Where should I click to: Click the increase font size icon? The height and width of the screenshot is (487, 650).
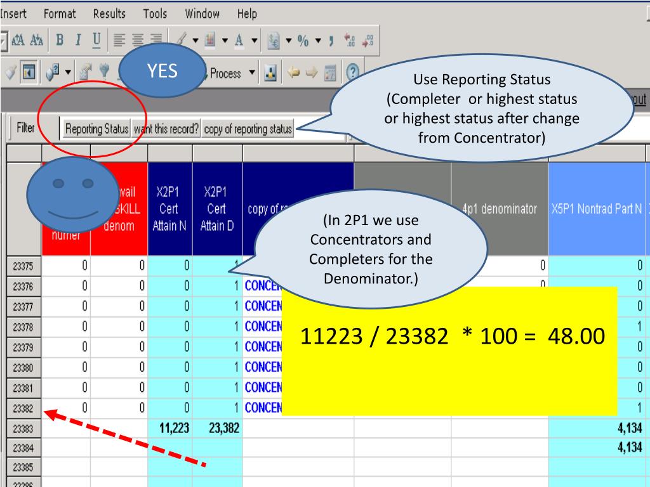click(18, 40)
